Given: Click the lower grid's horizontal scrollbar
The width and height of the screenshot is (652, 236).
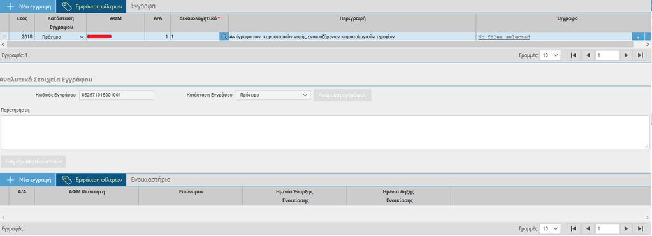Looking at the screenshot, I should [326, 218].
